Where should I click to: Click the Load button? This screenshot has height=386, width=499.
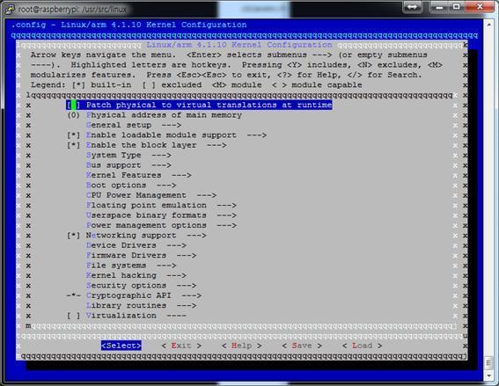pos(363,346)
